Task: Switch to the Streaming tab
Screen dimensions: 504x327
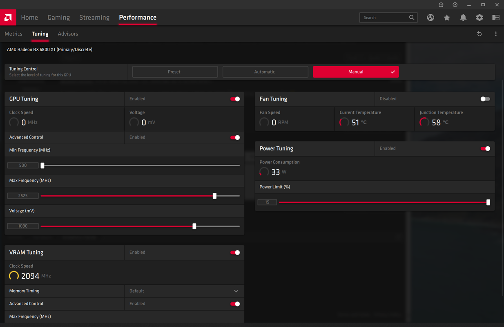Action: coord(94,18)
